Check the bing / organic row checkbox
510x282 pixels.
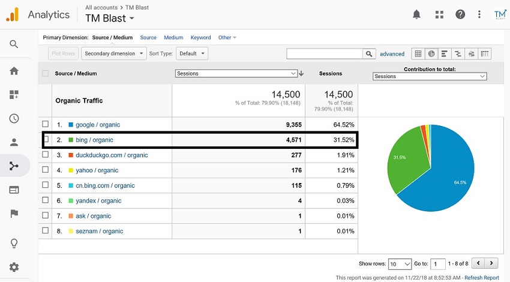pyautogui.click(x=46, y=139)
